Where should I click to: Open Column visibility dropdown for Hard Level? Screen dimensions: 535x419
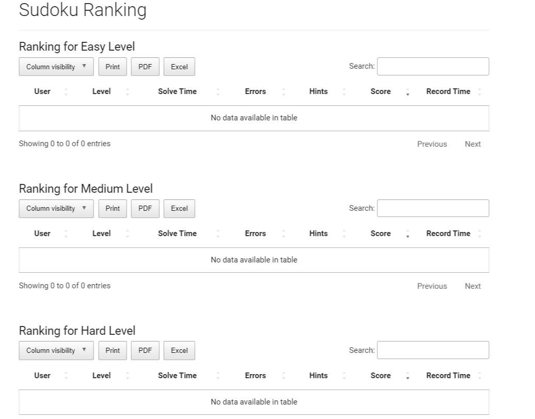coord(56,350)
